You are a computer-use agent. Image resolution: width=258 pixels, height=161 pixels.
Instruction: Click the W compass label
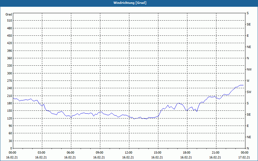click(248, 81)
